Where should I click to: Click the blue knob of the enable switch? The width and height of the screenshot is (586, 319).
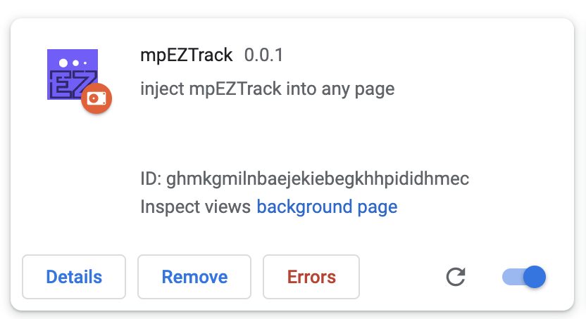[535, 277]
